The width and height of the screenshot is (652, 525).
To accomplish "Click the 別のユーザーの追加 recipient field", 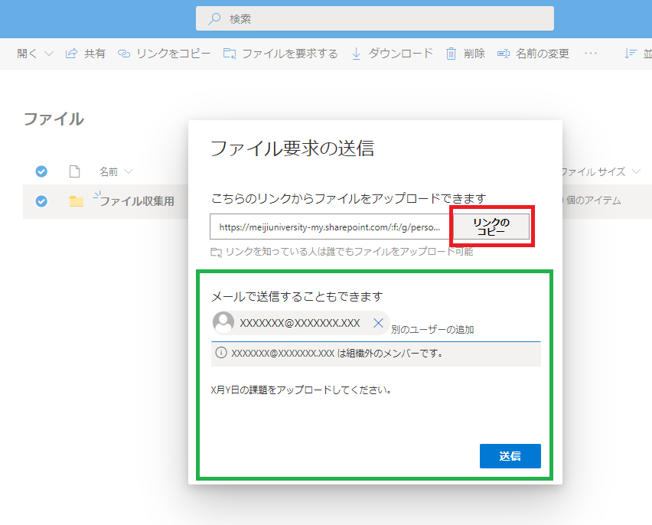I will [459, 329].
